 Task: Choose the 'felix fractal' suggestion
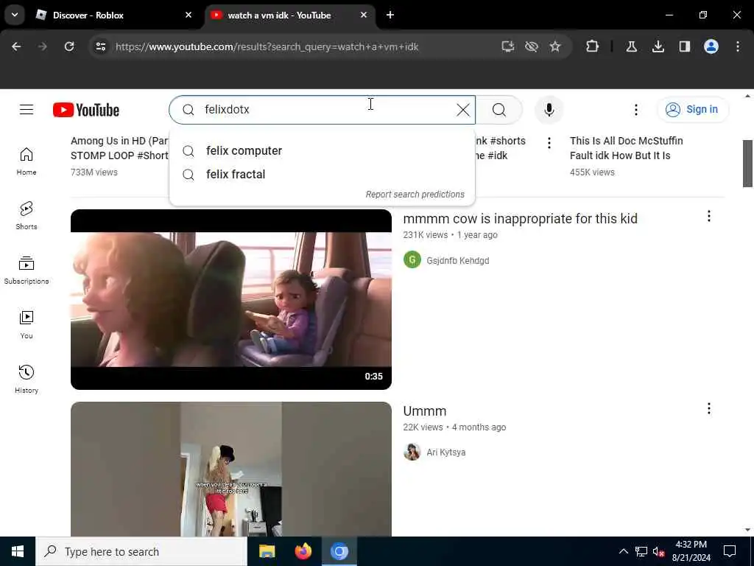pos(323,174)
